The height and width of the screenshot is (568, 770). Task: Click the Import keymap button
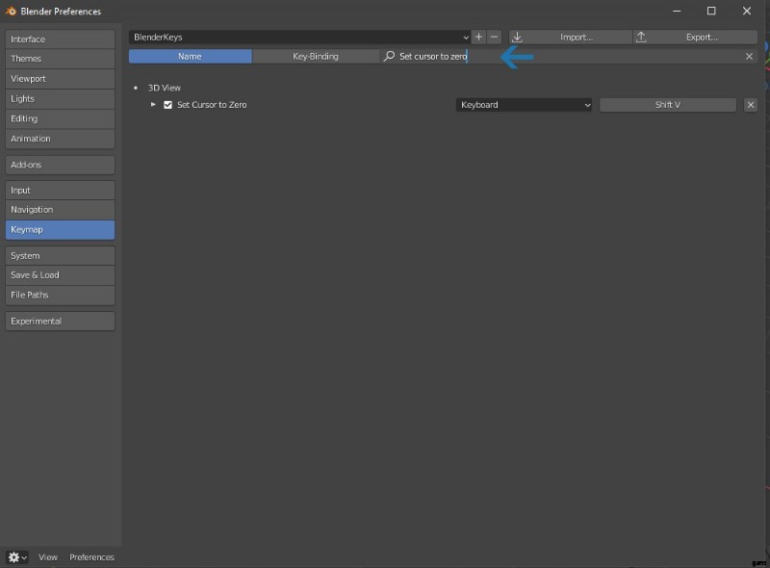pos(570,37)
